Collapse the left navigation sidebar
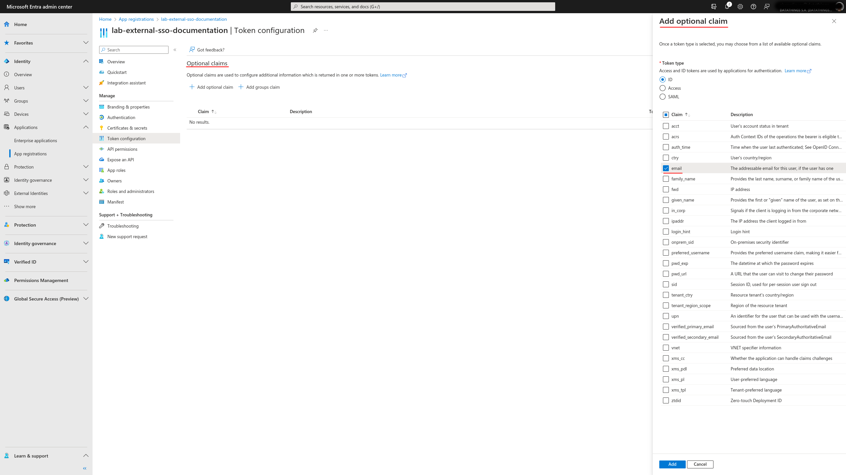846x475 pixels. click(85, 468)
